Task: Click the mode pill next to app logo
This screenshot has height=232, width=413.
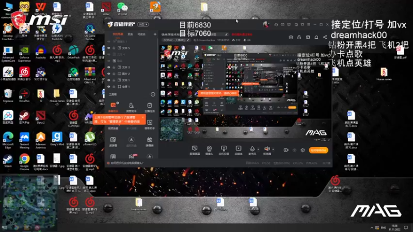Action: 144,24
